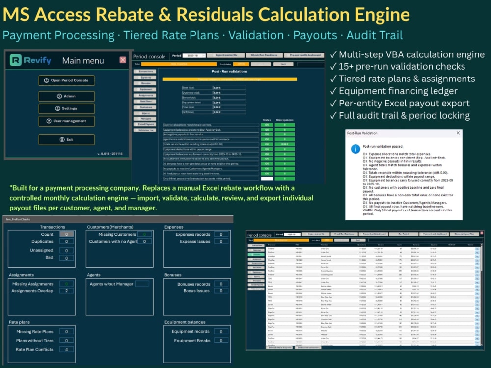Select Rate Plans tab in upper Period console sidebar
491x368 pixels.
coord(145,101)
